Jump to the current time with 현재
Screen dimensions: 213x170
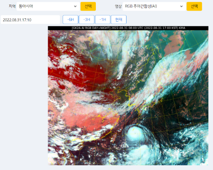click(x=119, y=20)
